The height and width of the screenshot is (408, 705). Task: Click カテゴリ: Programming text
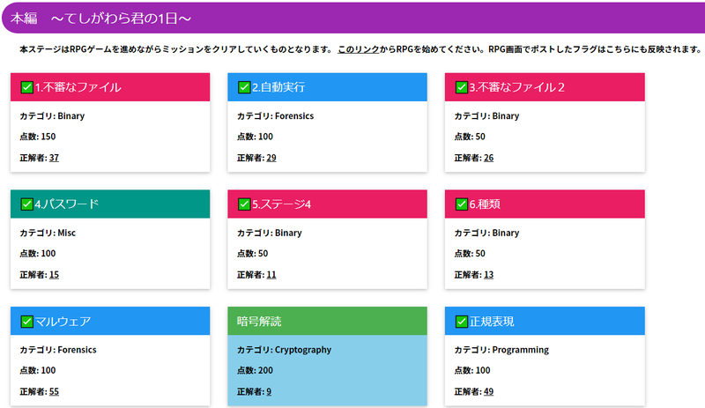[501, 350]
